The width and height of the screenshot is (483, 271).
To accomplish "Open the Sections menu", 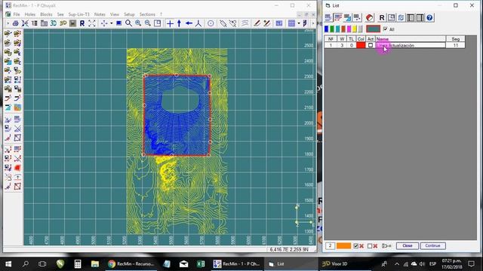I will coord(147,14).
